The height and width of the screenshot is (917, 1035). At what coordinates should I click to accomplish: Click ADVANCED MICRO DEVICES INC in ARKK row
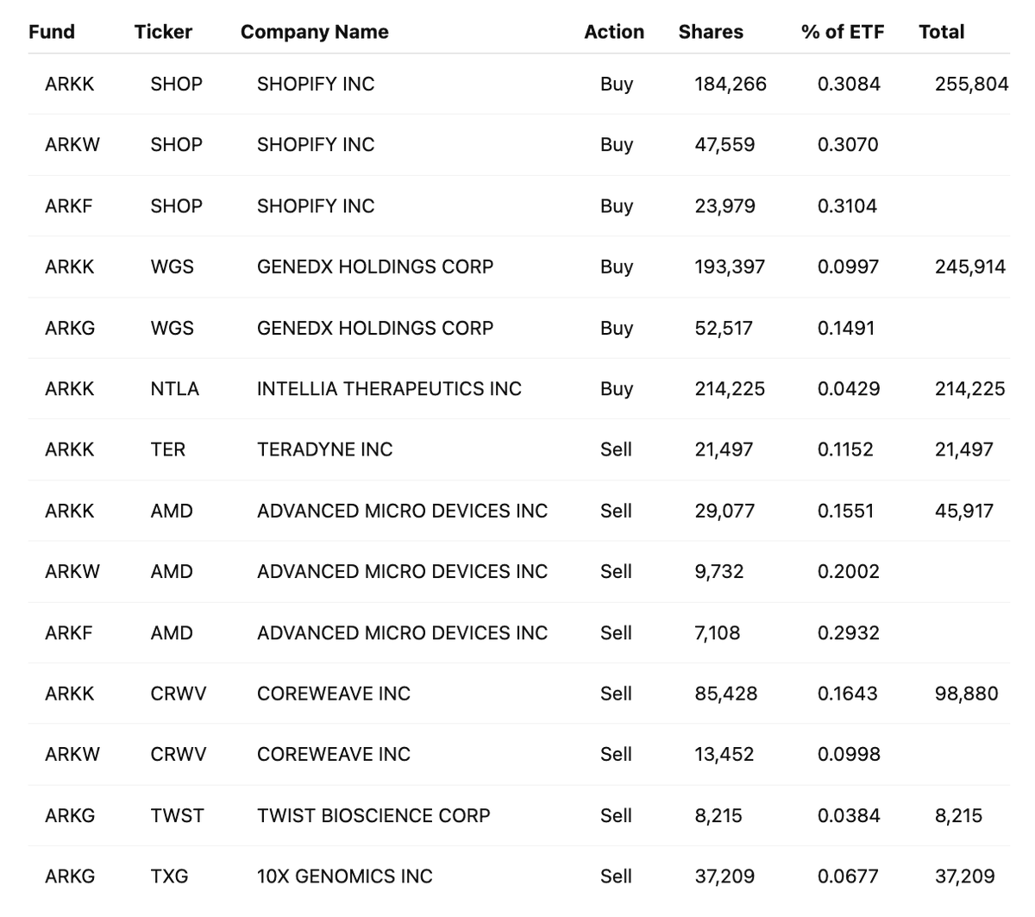click(x=402, y=511)
